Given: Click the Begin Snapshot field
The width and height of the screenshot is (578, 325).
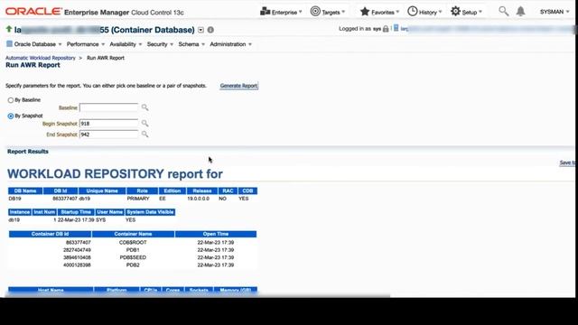Looking at the screenshot, I should 108,124.
